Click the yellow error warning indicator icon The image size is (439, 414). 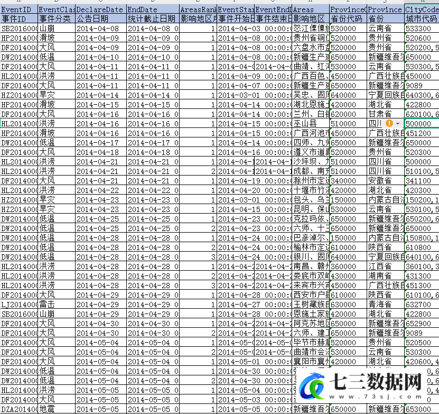[389, 123]
